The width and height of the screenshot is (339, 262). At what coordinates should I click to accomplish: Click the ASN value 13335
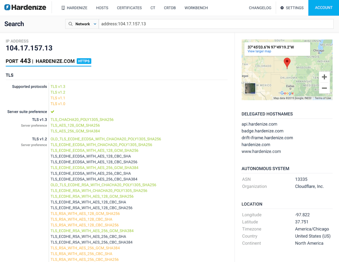pos(301,179)
